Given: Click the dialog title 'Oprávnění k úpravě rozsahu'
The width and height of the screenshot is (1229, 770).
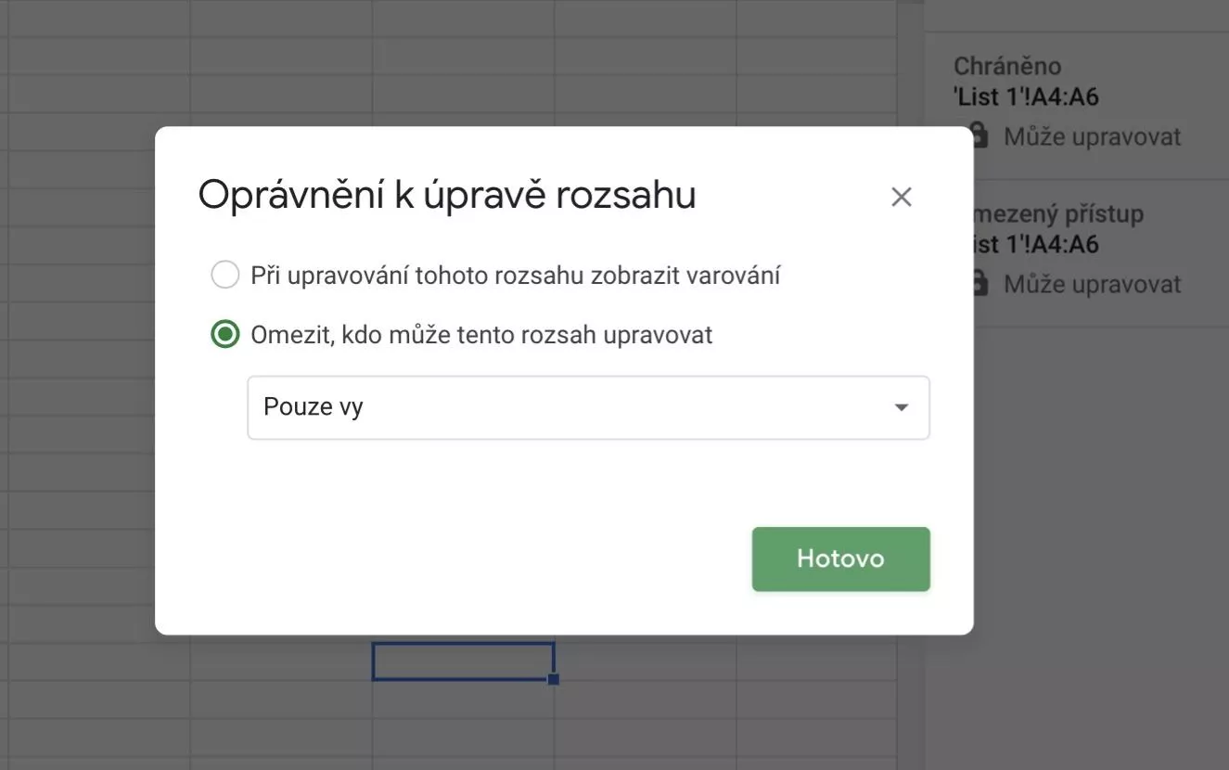Looking at the screenshot, I should (x=447, y=196).
